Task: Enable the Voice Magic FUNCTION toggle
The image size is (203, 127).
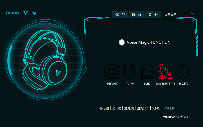Action: [x=122, y=42]
